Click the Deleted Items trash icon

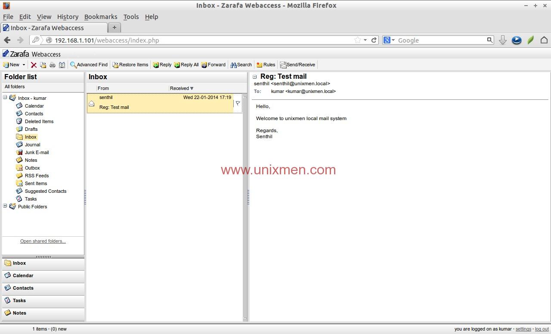click(x=19, y=121)
